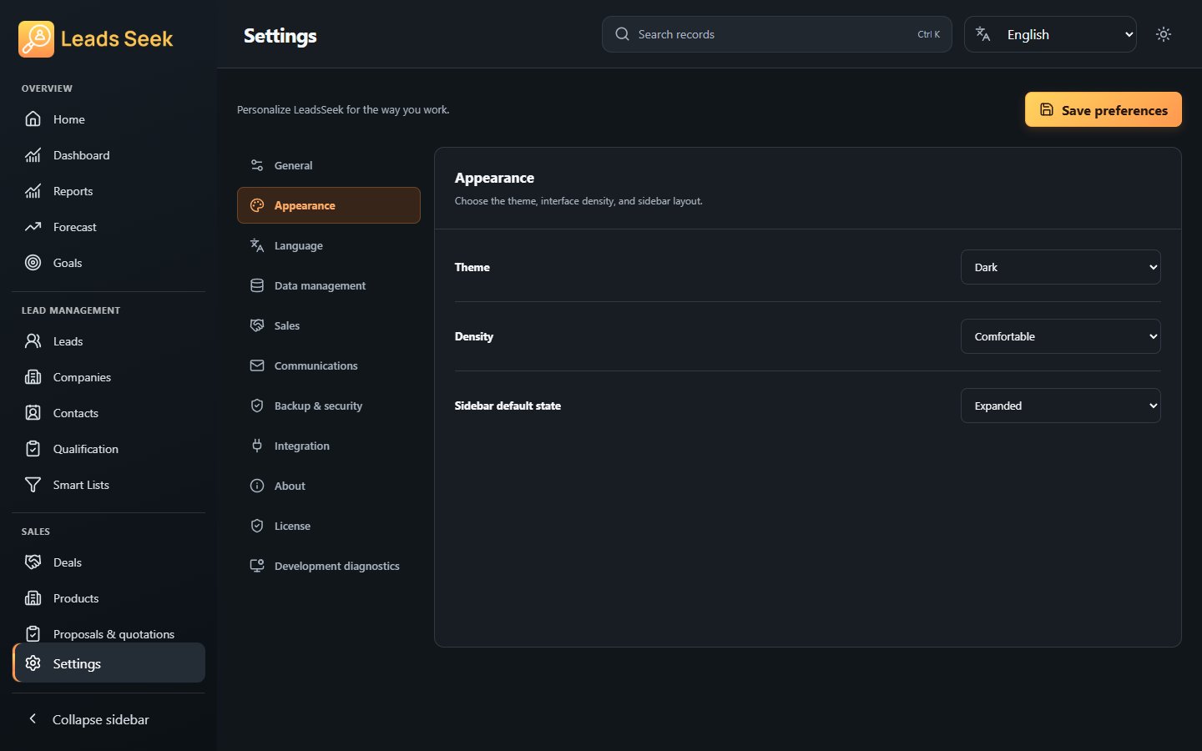Viewport: 1202px width, 751px height.
Task: Click the Products building icon
Action: click(x=33, y=598)
